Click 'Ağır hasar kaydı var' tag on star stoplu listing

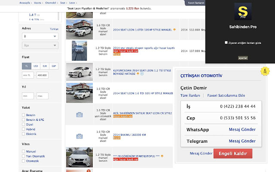coord(125,51)
